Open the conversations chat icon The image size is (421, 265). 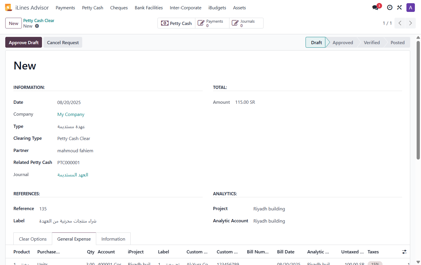point(376,8)
